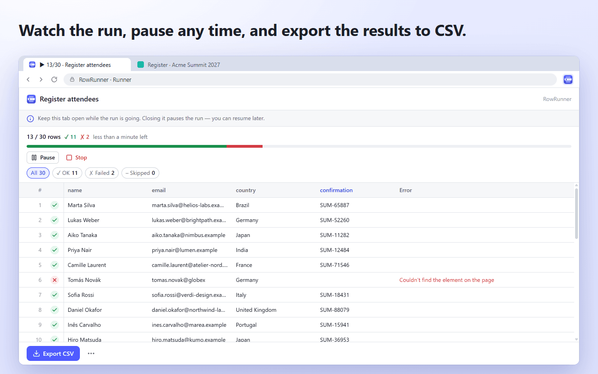Screen dimensions: 598x374
Task: Click the run progress bar
Action: (x=299, y=146)
